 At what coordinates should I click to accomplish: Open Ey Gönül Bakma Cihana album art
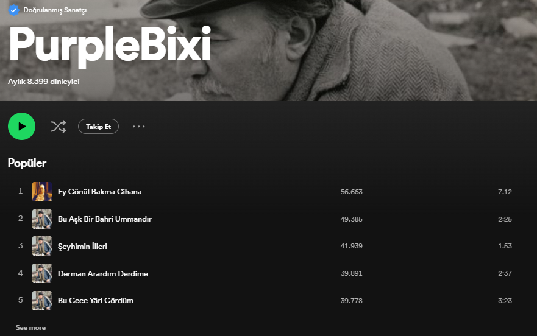click(x=42, y=192)
